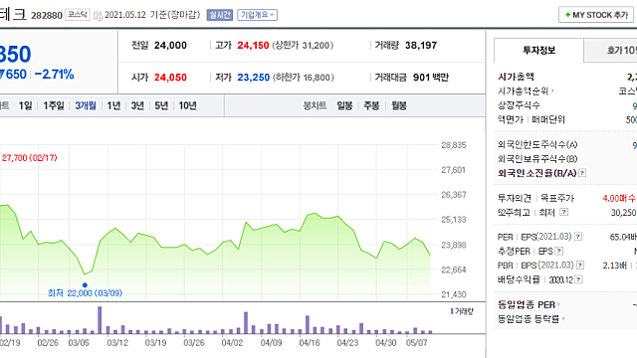The height and width of the screenshot is (358, 637).
Task: Click help icon beside 배당수익률 2020.12
Action: tap(578, 279)
